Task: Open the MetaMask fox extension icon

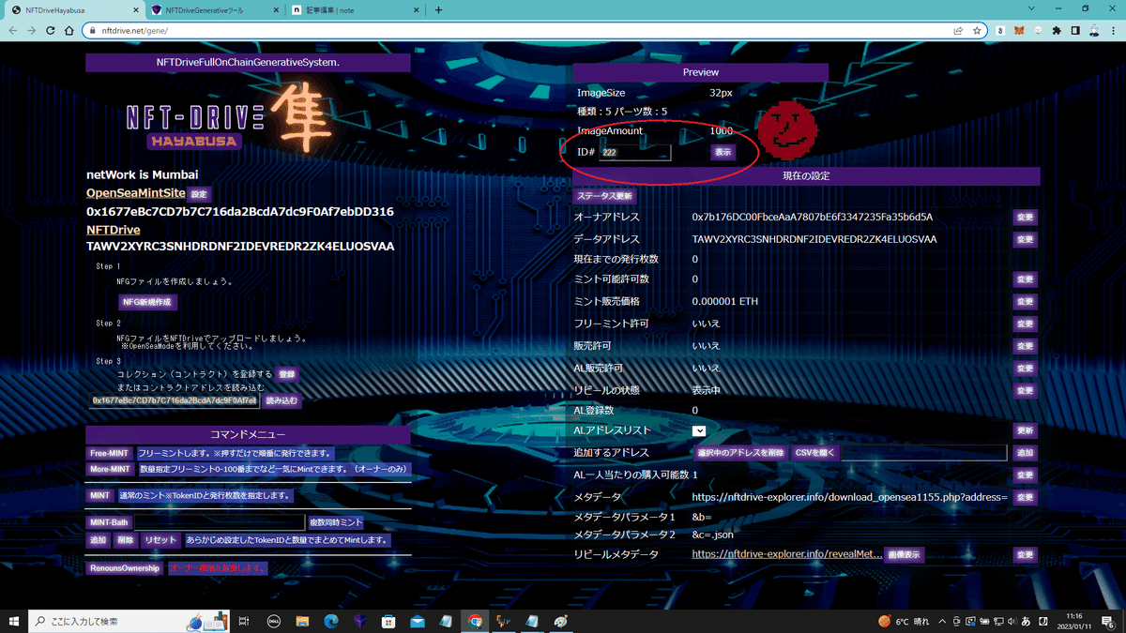Action: click(x=1019, y=30)
